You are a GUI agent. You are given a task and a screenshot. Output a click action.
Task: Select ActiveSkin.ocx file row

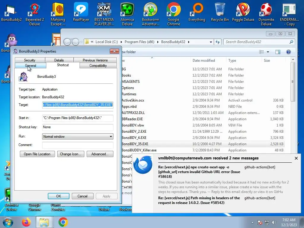click(203, 100)
